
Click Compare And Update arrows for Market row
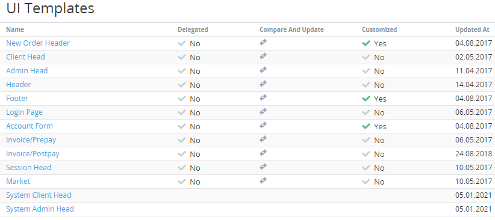(x=263, y=180)
